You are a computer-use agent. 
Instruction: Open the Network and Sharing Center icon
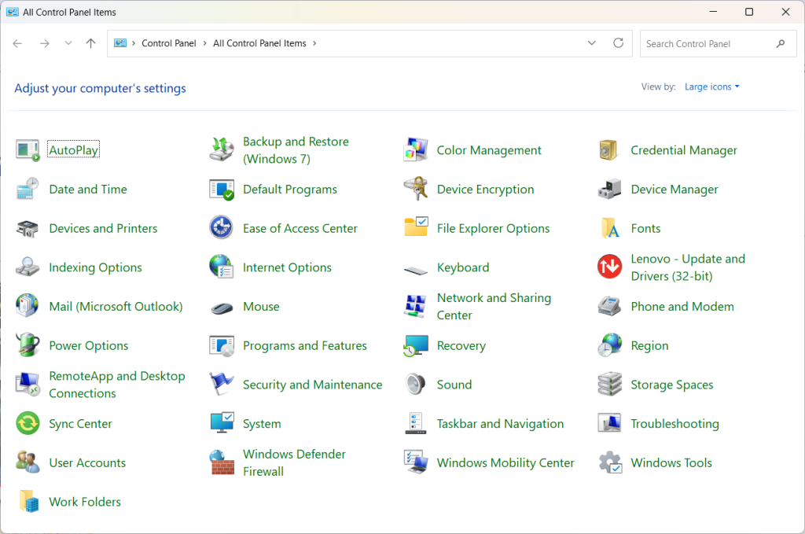click(x=415, y=306)
